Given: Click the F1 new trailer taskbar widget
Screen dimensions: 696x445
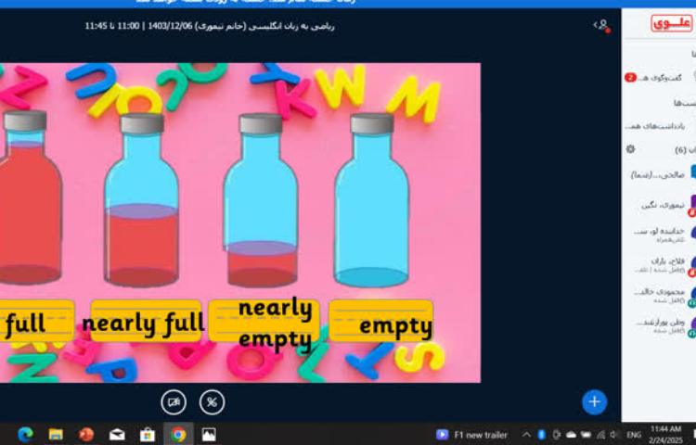Looking at the screenshot, I should tap(472, 434).
